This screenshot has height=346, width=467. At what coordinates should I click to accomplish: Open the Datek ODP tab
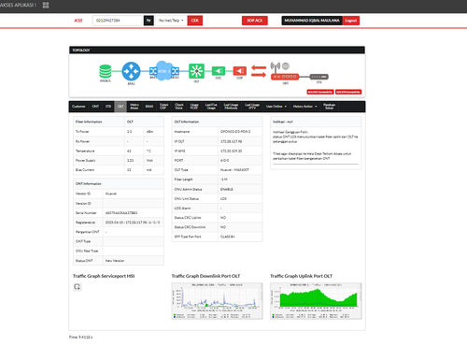click(x=163, y=107)
